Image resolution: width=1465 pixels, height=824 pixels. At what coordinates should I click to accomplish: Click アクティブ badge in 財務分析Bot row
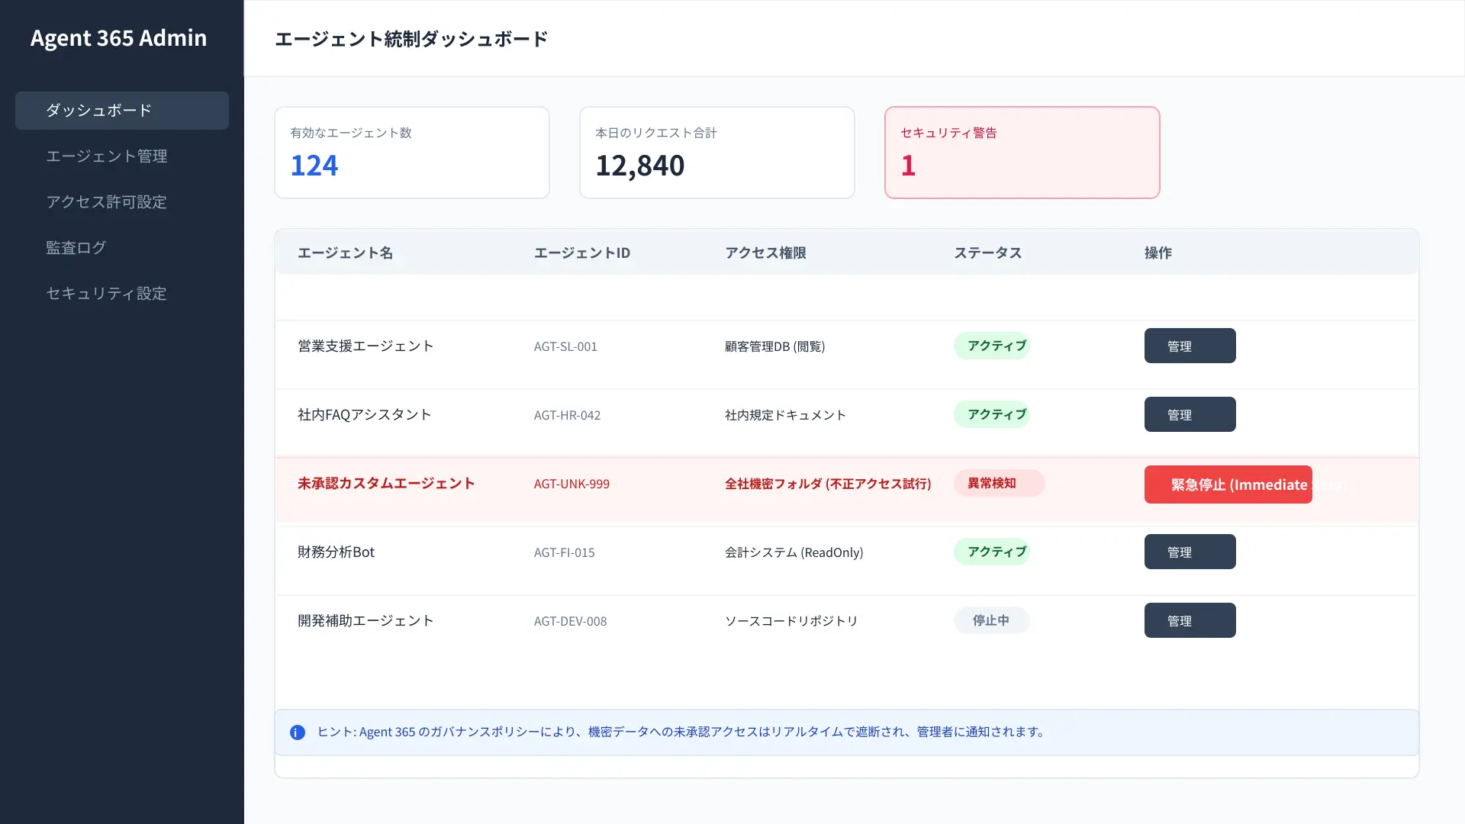pyautogui.click(x=992, y=552)
